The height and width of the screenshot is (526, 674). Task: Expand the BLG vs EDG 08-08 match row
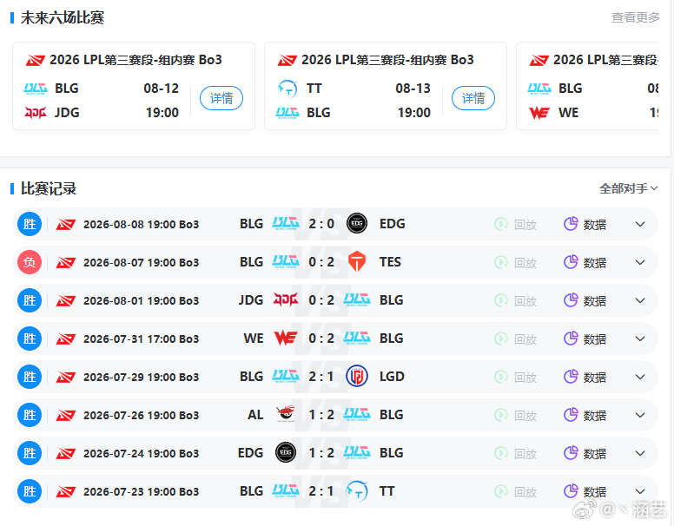(x=640, y=224)
